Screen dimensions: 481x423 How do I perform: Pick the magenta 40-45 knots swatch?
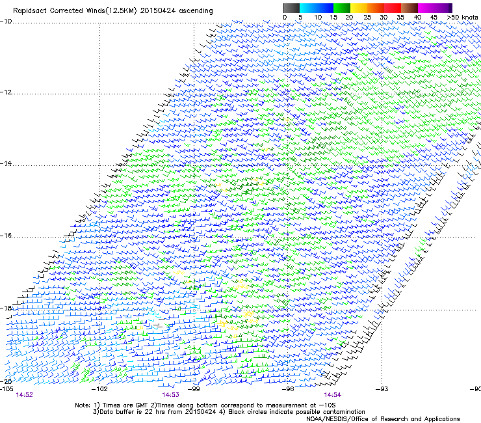pos(426,8)
